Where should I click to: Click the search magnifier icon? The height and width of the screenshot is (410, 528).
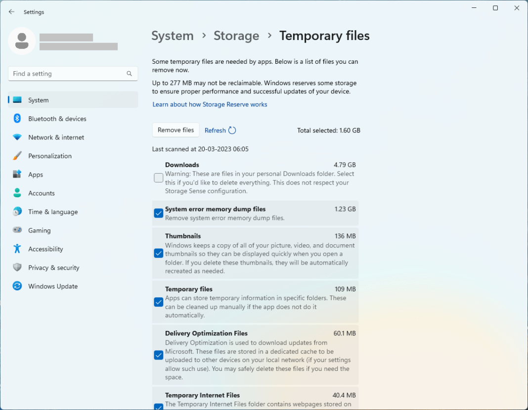(130, 73)
